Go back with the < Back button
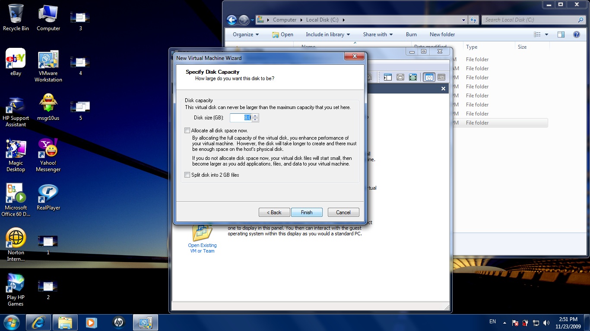 tap(274, 212)
